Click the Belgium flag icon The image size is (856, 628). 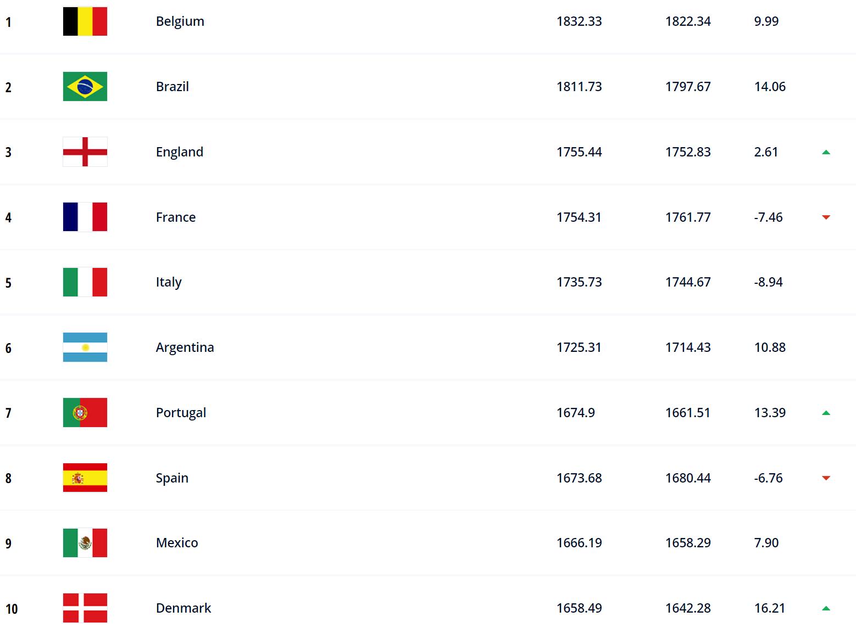coord(85,21)
